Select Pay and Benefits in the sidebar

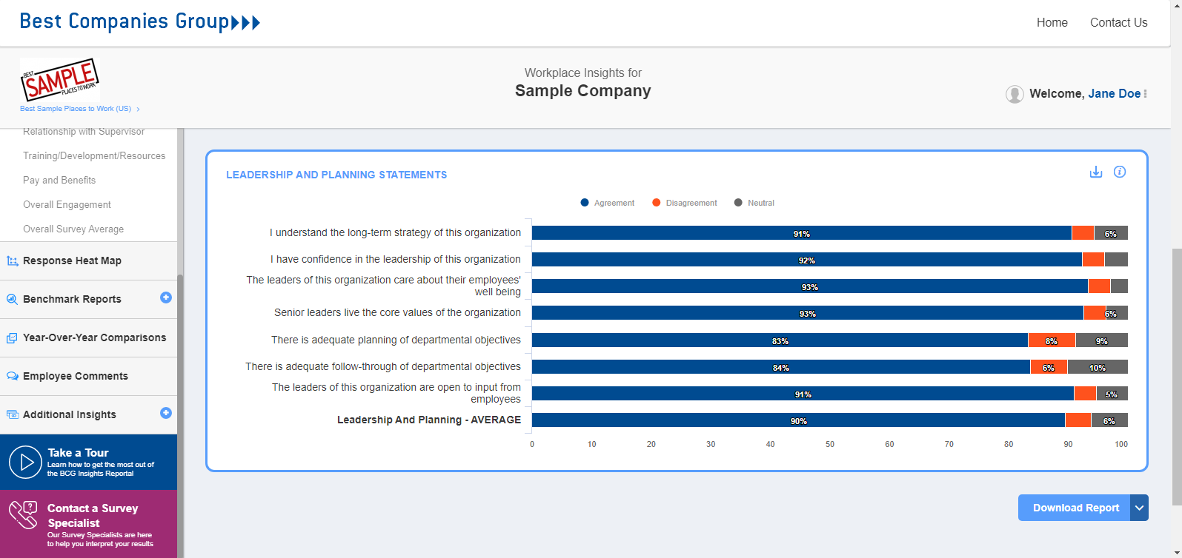[59, 181]
